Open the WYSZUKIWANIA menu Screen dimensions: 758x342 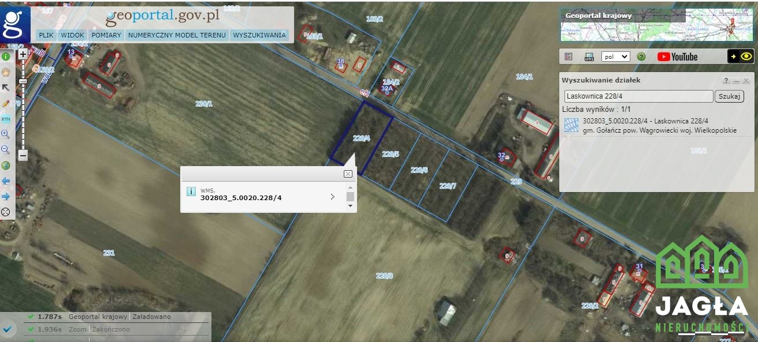click(x=259, y=35)
